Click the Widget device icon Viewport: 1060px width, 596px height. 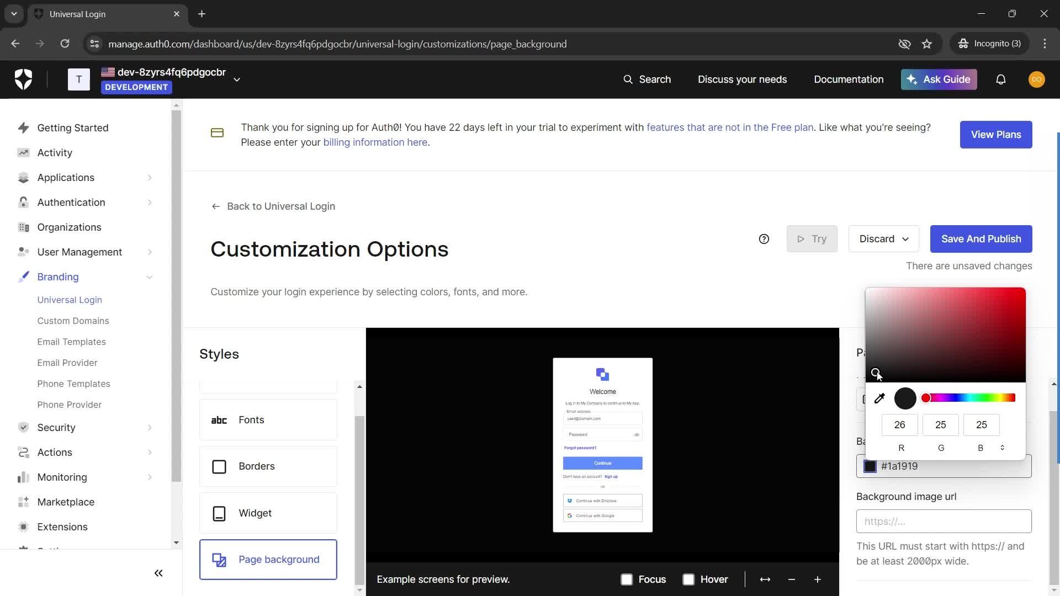[x=219, y=514]
